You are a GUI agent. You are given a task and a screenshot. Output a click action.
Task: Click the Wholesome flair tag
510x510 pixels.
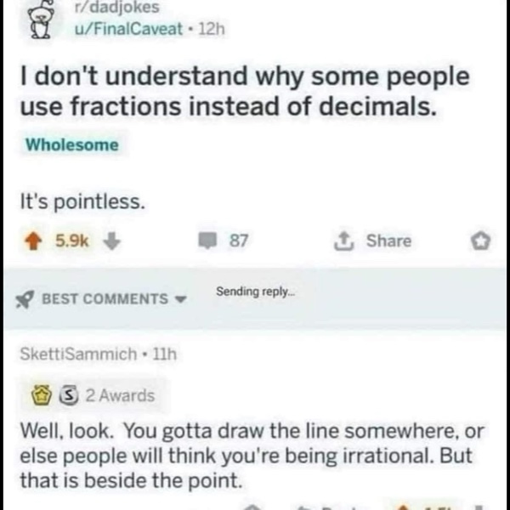pos(72,144)
